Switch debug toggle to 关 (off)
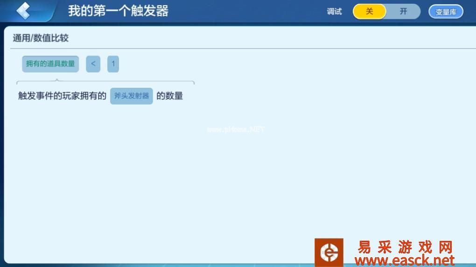 [369, 12]
